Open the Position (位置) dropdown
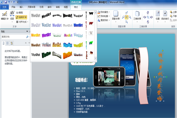Image resolution: width=177 pixels, height=118 pixels. pos(158,16)
